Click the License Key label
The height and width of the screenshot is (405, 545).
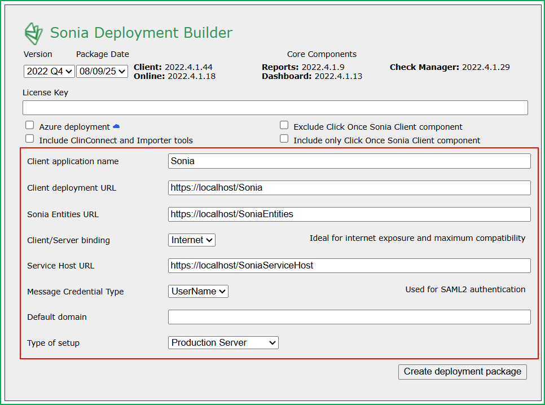tap(45, 93)
